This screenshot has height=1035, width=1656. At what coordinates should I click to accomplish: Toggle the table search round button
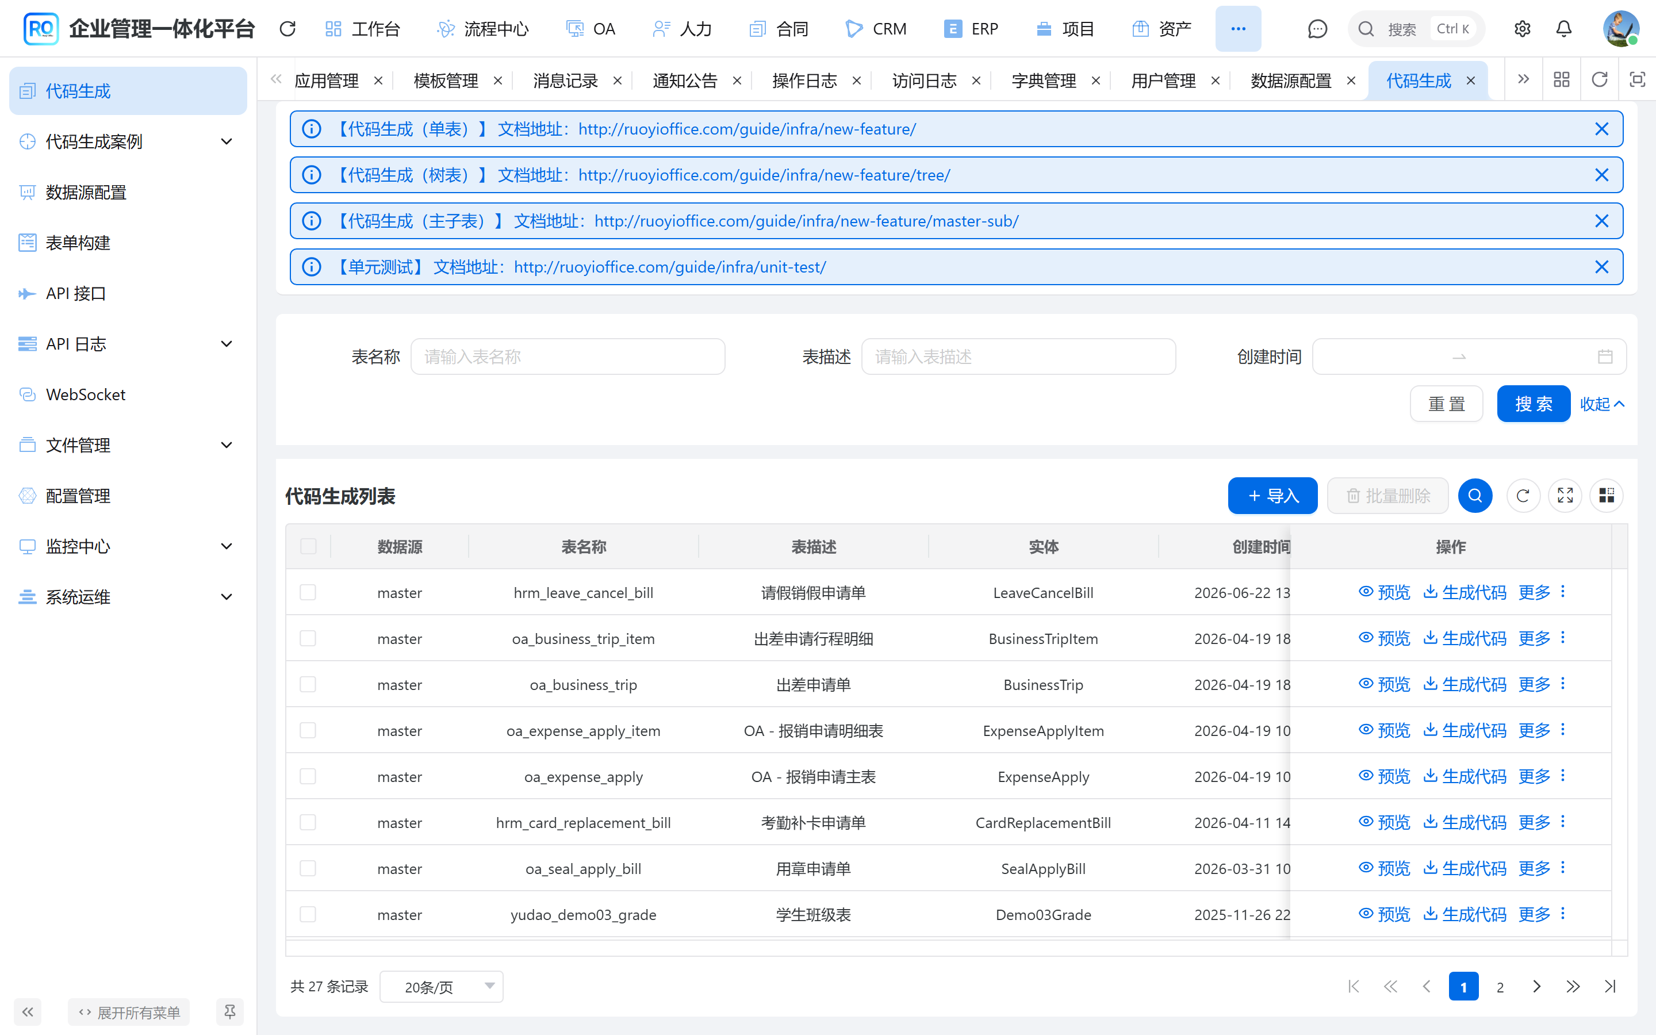tap(1475, 496)
